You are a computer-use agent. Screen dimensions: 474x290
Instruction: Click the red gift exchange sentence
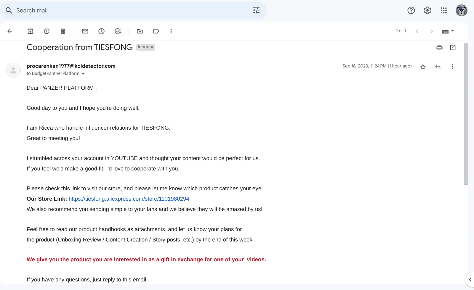[x=146, y=260]
